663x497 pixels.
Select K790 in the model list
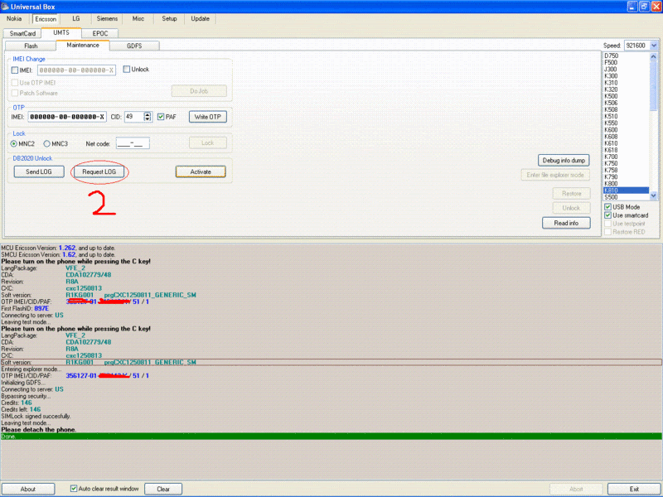(x=626, y=177)
